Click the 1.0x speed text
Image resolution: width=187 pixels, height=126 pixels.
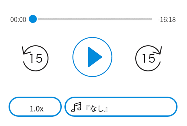click(x=37, y=109)
